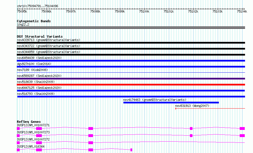Click the fourth exon of DUSP13|NM_001007271
The width and height of the screenshot is (253, 153).
pos(191,128)
